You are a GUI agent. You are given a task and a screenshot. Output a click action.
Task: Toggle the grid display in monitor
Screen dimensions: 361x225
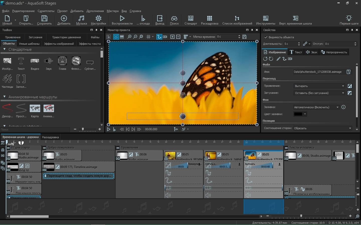pos(148,37)
